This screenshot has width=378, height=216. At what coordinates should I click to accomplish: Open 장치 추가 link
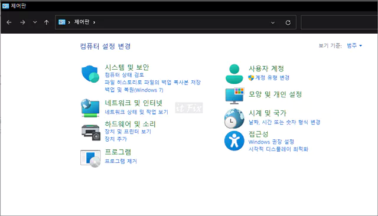[x=116, y=139]
